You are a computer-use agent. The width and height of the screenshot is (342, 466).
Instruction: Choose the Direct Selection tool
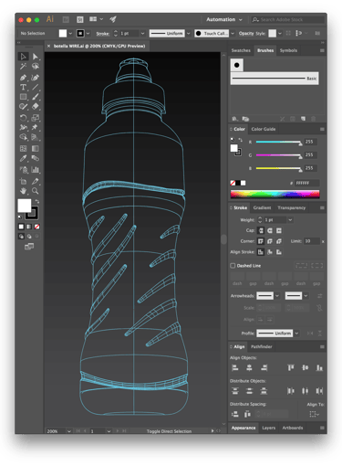click(36, 57)
